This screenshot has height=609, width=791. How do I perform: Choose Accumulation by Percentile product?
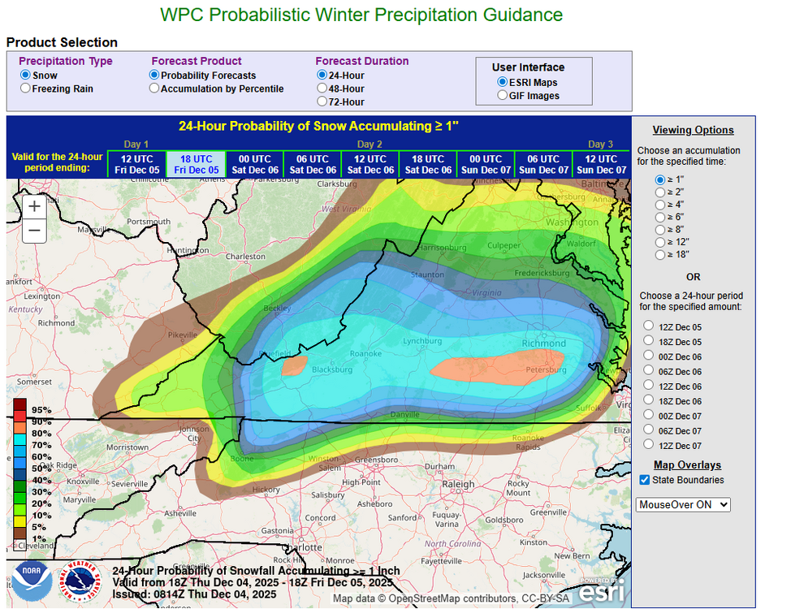click(x=154, y=89)
